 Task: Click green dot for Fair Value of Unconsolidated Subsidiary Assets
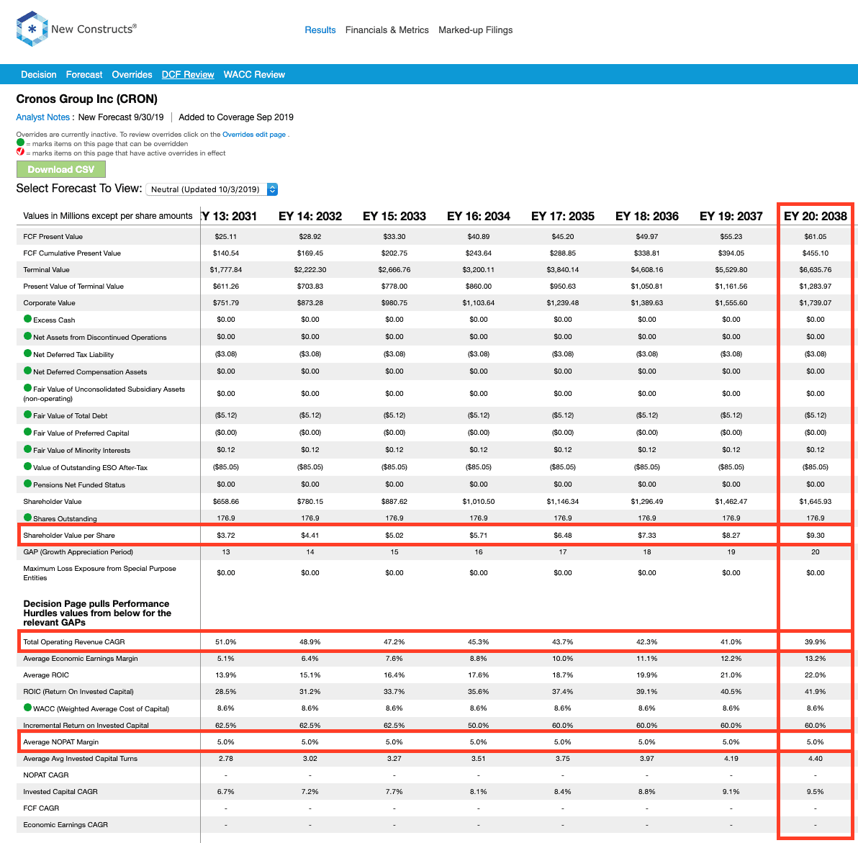click(27, 388)
